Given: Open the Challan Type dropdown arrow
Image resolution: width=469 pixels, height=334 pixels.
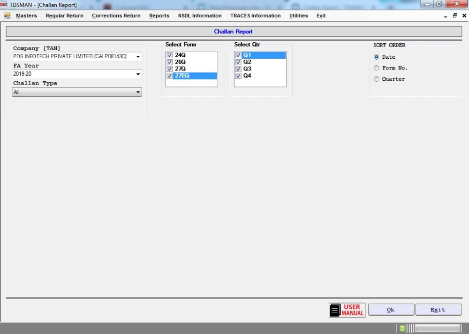Looking at the screenshot, I should 138,92.
